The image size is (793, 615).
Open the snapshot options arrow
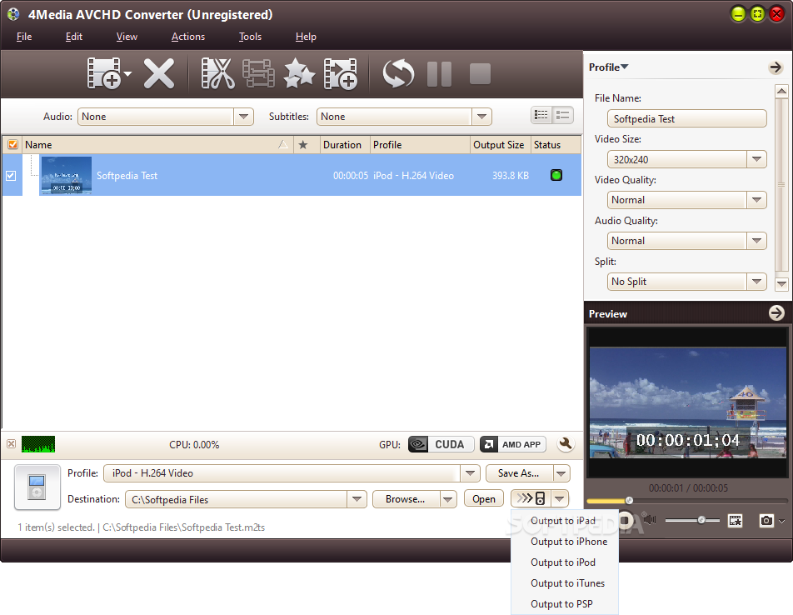pyautogui.click(x=782, y=521)
